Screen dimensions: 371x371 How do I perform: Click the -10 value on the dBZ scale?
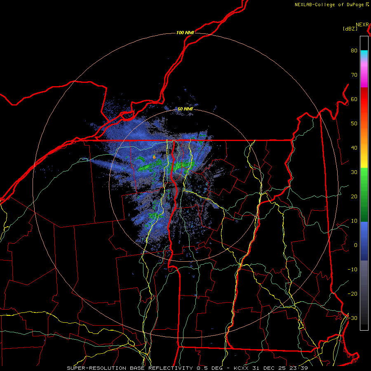coord(352,270)
